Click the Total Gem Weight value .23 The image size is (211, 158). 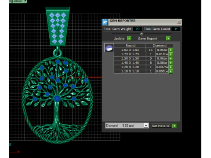tap(137, 29)
